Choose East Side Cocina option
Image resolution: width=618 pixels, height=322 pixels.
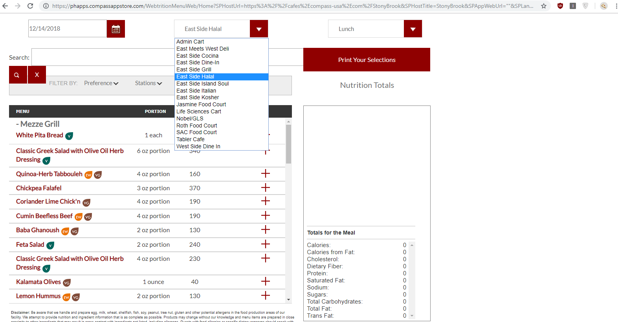pyautogui.click(x=222, y=56)
